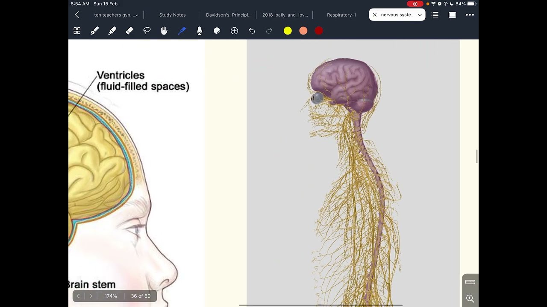Screen dimensions: 547x307
Task: Tap the Brain stem label text
Action: point(92,285)
